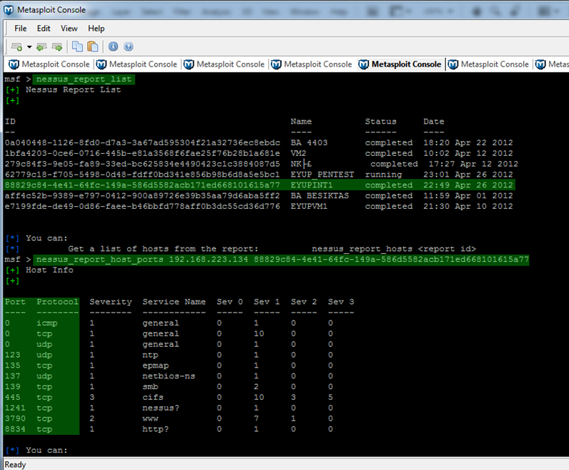Click the report name 'BA 4403'
Viewport: 569px width, 470px height.
(x=310, y=143)
